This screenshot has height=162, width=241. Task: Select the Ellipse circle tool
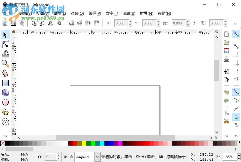pos(5,102)
